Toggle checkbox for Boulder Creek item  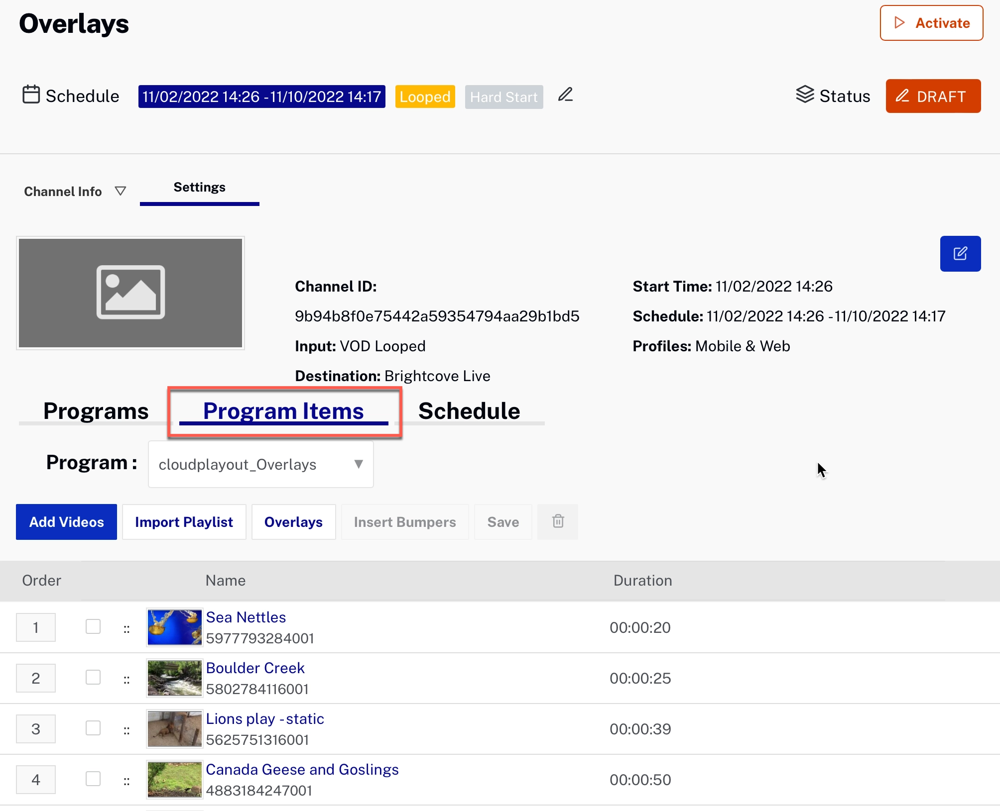93,678
